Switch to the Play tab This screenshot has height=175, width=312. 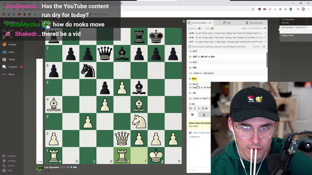tap(227, 23)
